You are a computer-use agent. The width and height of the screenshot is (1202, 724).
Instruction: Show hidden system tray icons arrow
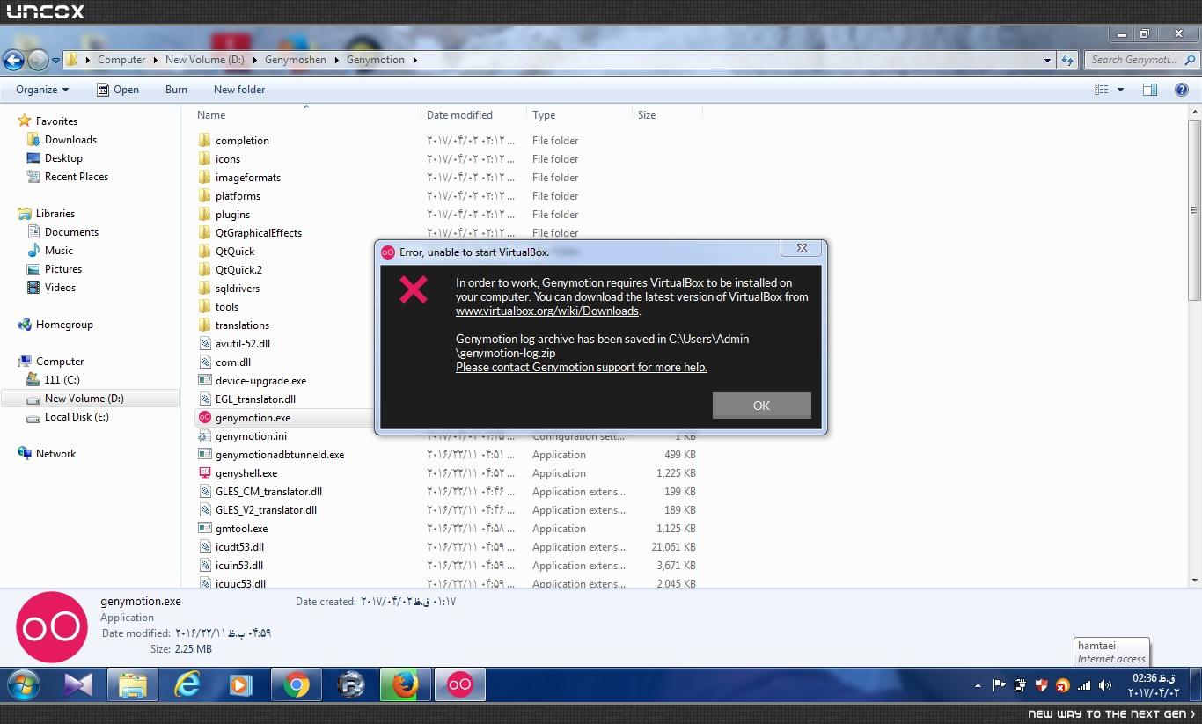point(978,685)
